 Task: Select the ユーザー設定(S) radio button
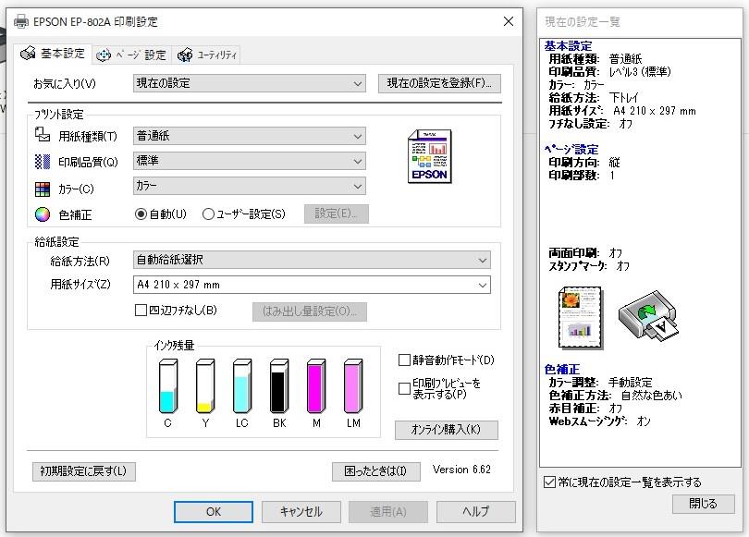coord(208,214)
